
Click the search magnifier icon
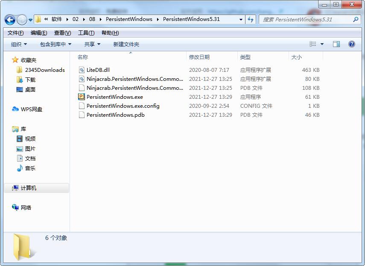356,20
